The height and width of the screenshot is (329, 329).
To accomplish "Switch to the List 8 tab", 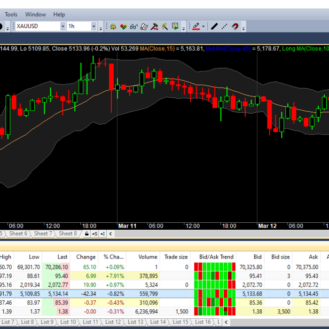I will [27, 322].
